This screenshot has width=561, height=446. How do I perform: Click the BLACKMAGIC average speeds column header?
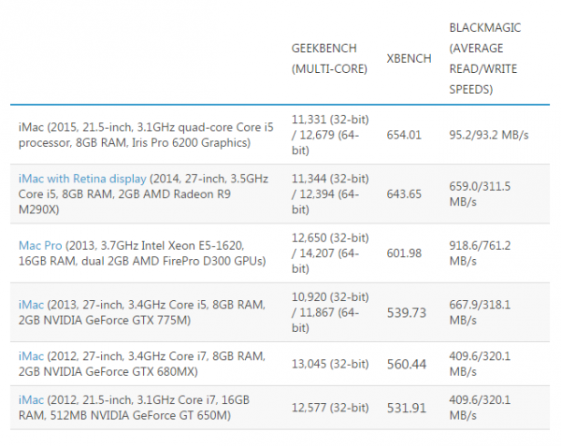(484, 58)
